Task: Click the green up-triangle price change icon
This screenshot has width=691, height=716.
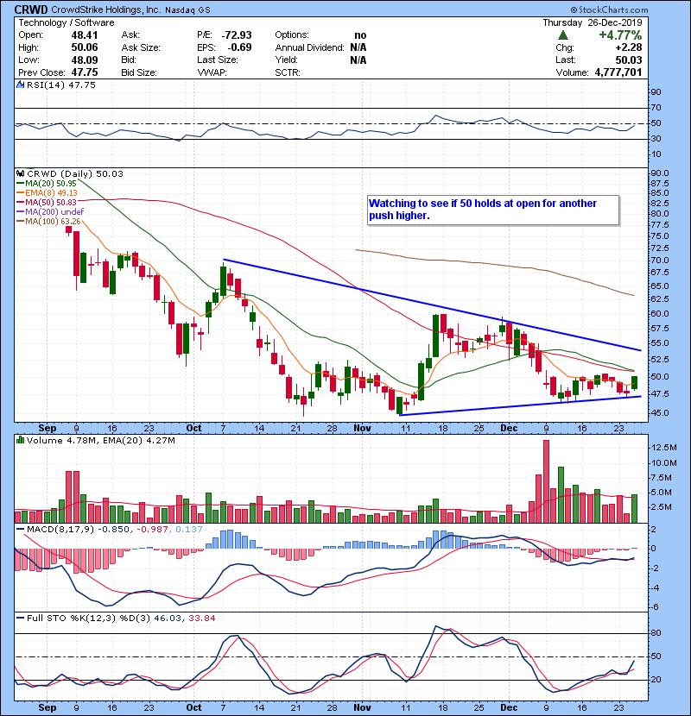Action: click(563, 35)
